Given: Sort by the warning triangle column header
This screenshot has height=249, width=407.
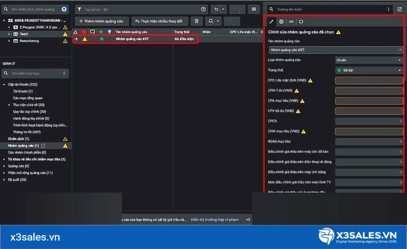Looking at the screenshot, I should (x=75, y=32).
